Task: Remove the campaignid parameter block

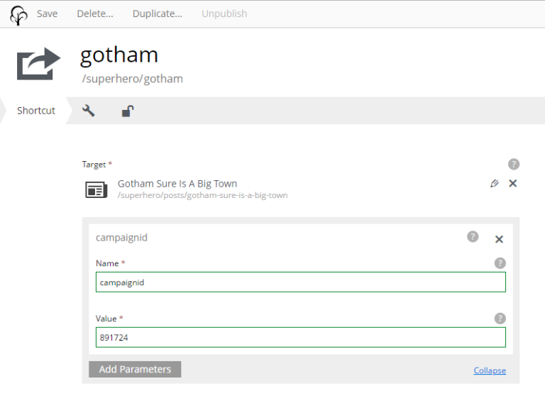Action: (499, 239)
